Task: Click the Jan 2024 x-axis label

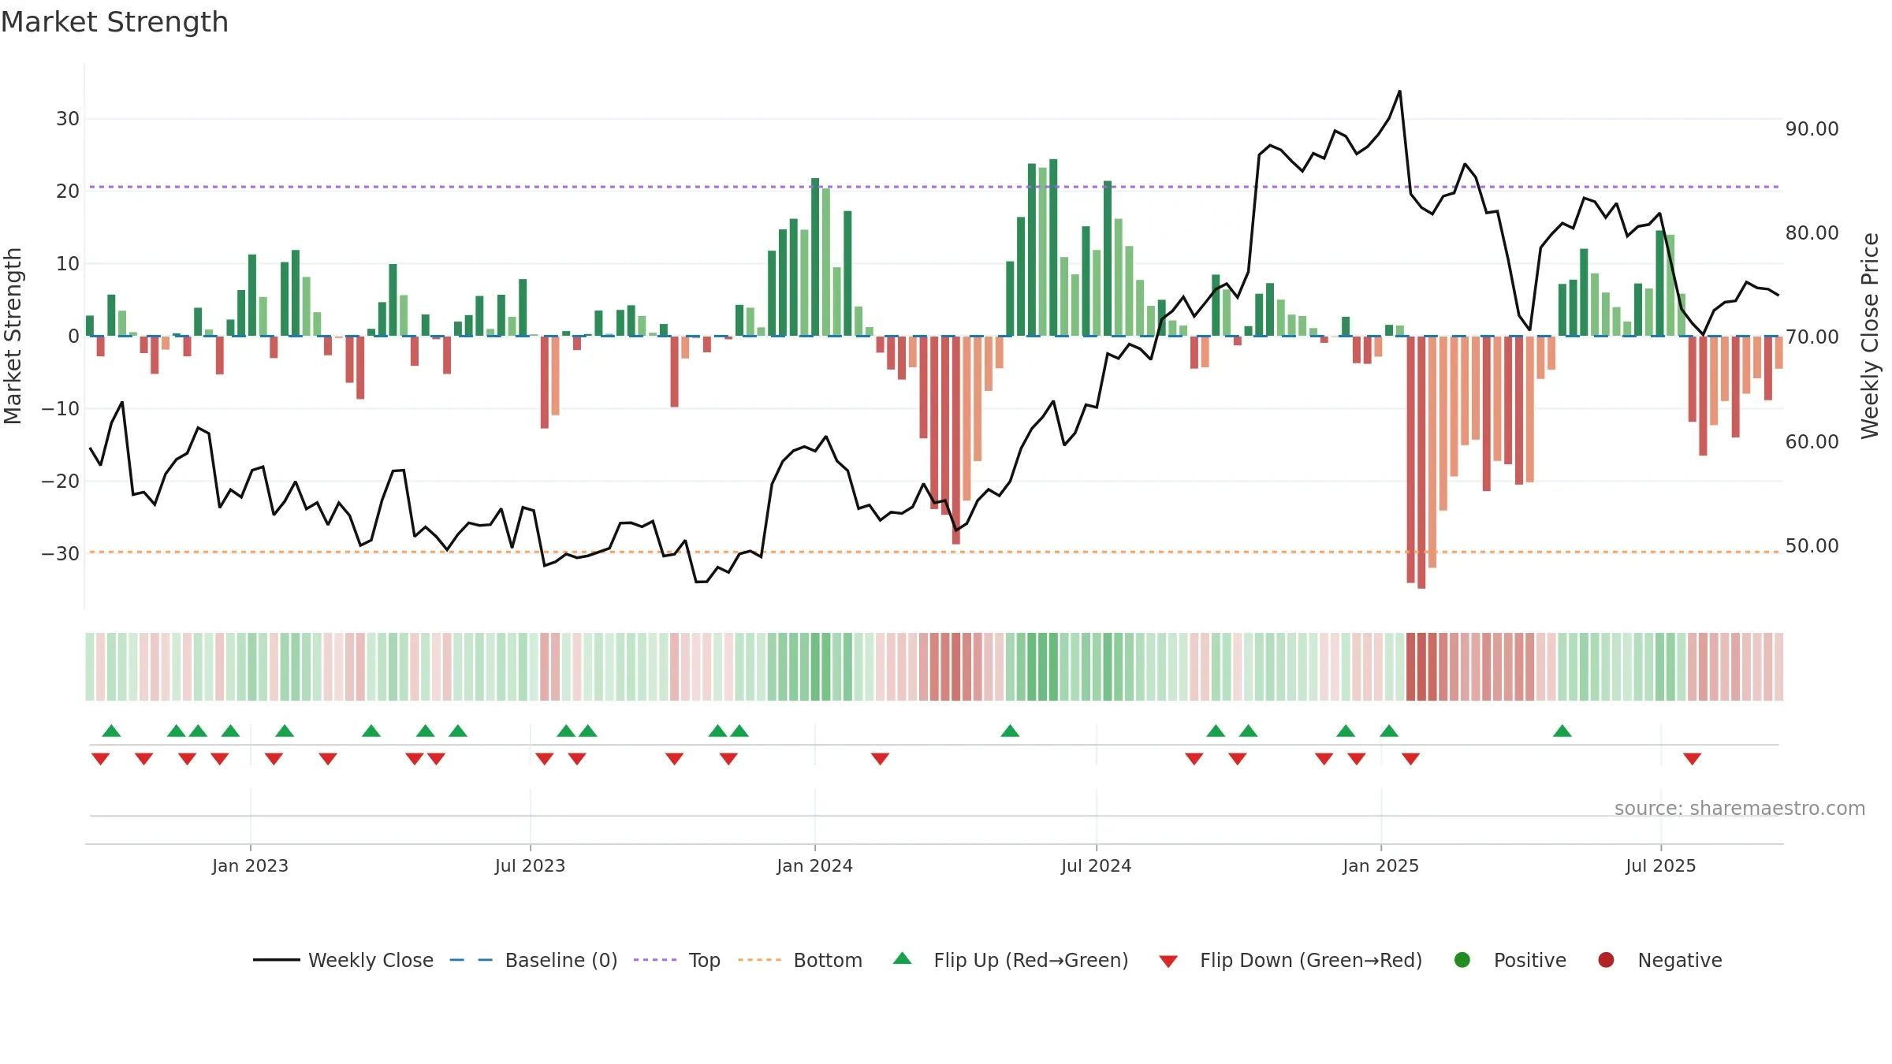Action: 814,865
